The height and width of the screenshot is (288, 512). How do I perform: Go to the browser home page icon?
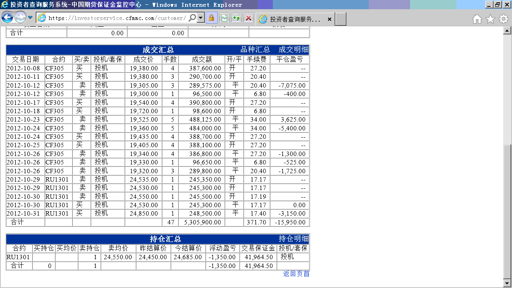pos(477,19)
